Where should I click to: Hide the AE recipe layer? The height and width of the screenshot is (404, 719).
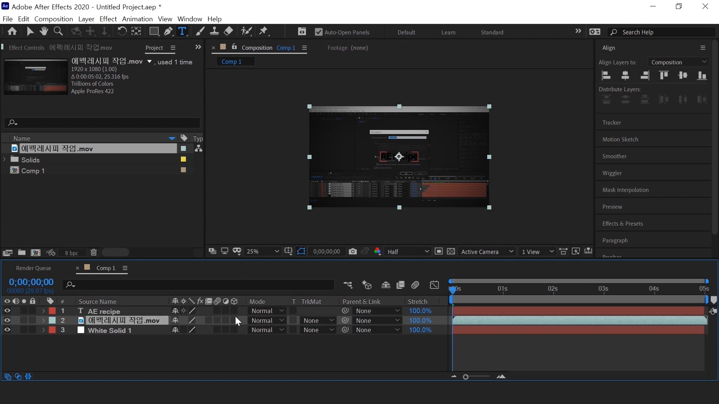coord(7,311)
